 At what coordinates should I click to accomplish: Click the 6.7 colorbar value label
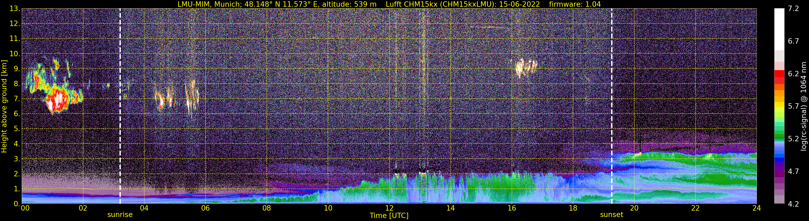tap(793, 41)
